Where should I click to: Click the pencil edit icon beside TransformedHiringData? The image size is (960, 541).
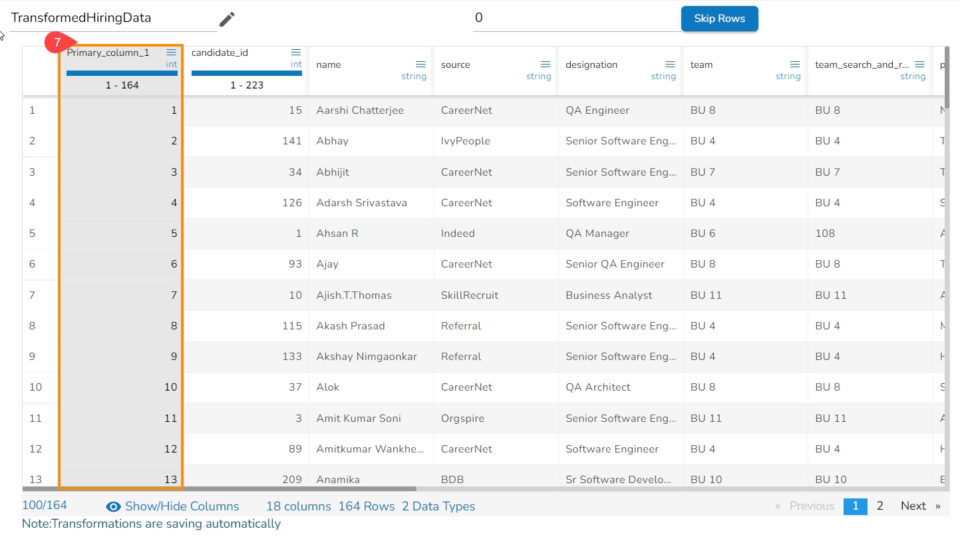(227, 19)
